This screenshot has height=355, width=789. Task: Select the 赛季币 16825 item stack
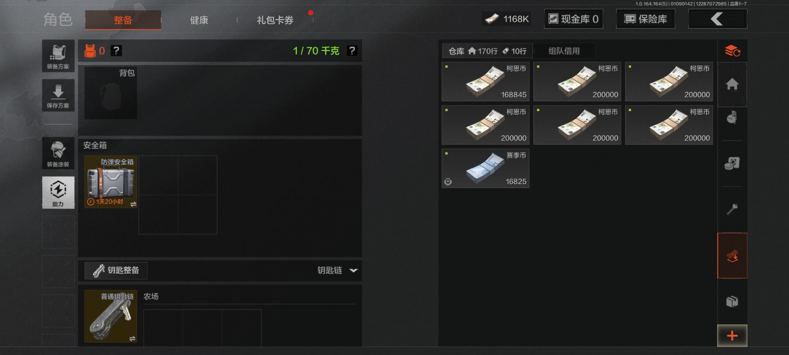[485, 168]
